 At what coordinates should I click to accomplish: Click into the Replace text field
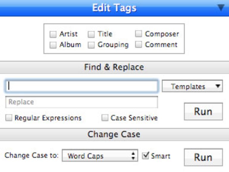(81, 102)
